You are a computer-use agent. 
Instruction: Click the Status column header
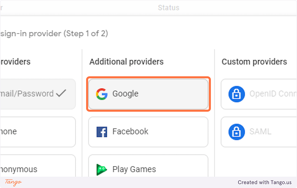tap(169, 8)
